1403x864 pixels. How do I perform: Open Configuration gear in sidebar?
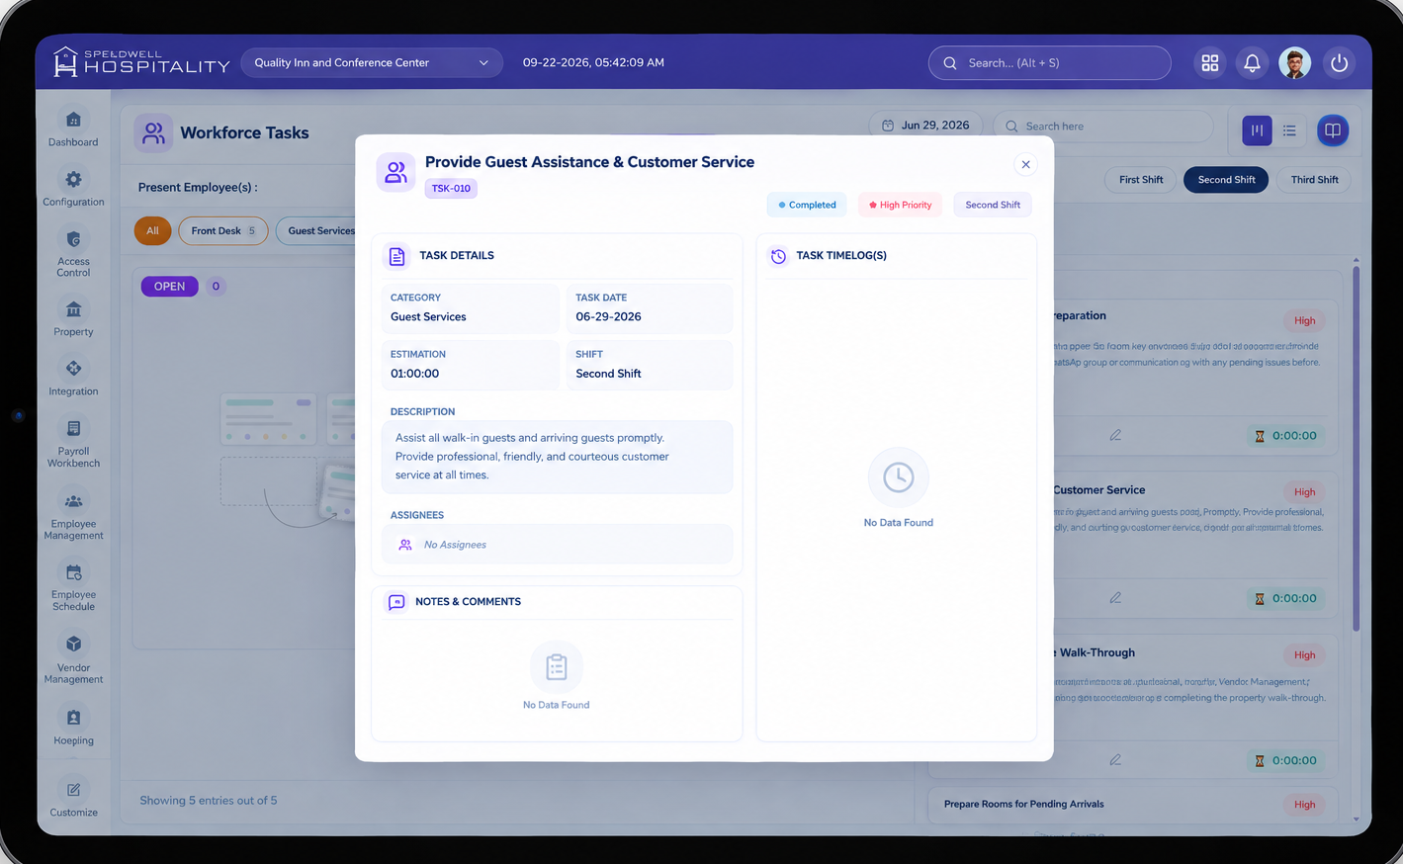coord(73,188)
